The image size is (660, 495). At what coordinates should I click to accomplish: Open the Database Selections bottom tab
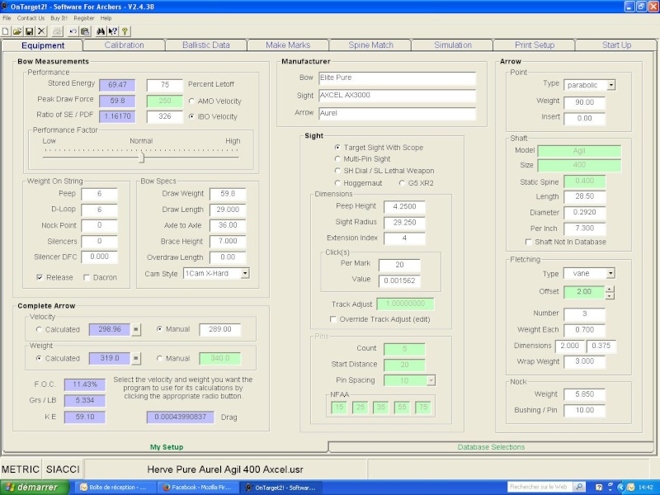click(x=491, y=447)
